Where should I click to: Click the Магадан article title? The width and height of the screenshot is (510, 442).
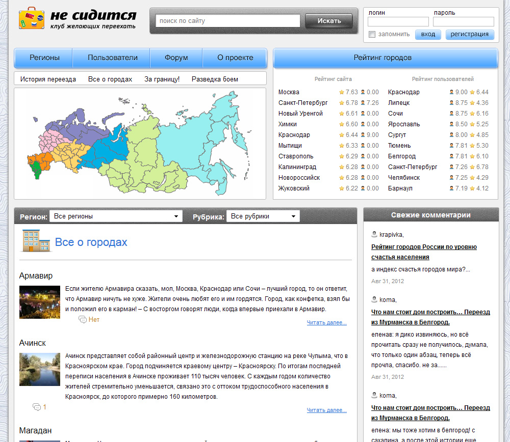click(35, 431)
